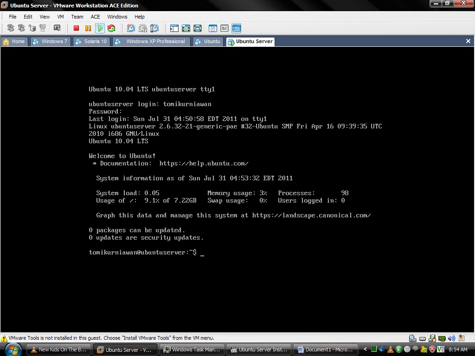
Task: Open Windows Task Manager taskbar item
Action: click(192, 350)
